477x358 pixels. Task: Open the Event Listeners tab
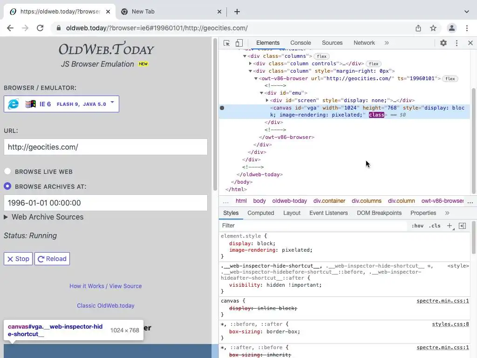(328, 213)
